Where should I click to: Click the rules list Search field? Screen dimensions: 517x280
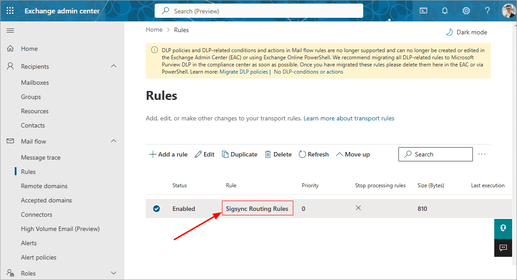(x=435, y=154)
